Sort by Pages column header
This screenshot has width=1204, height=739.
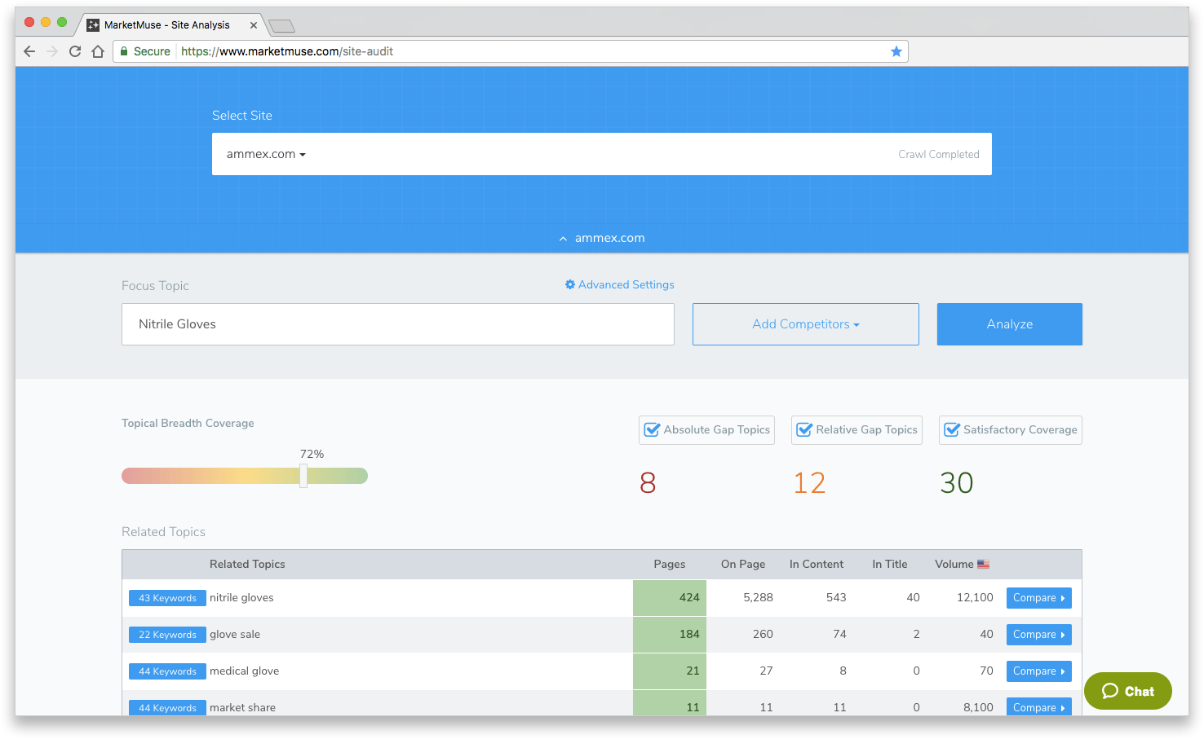[670, 564]
